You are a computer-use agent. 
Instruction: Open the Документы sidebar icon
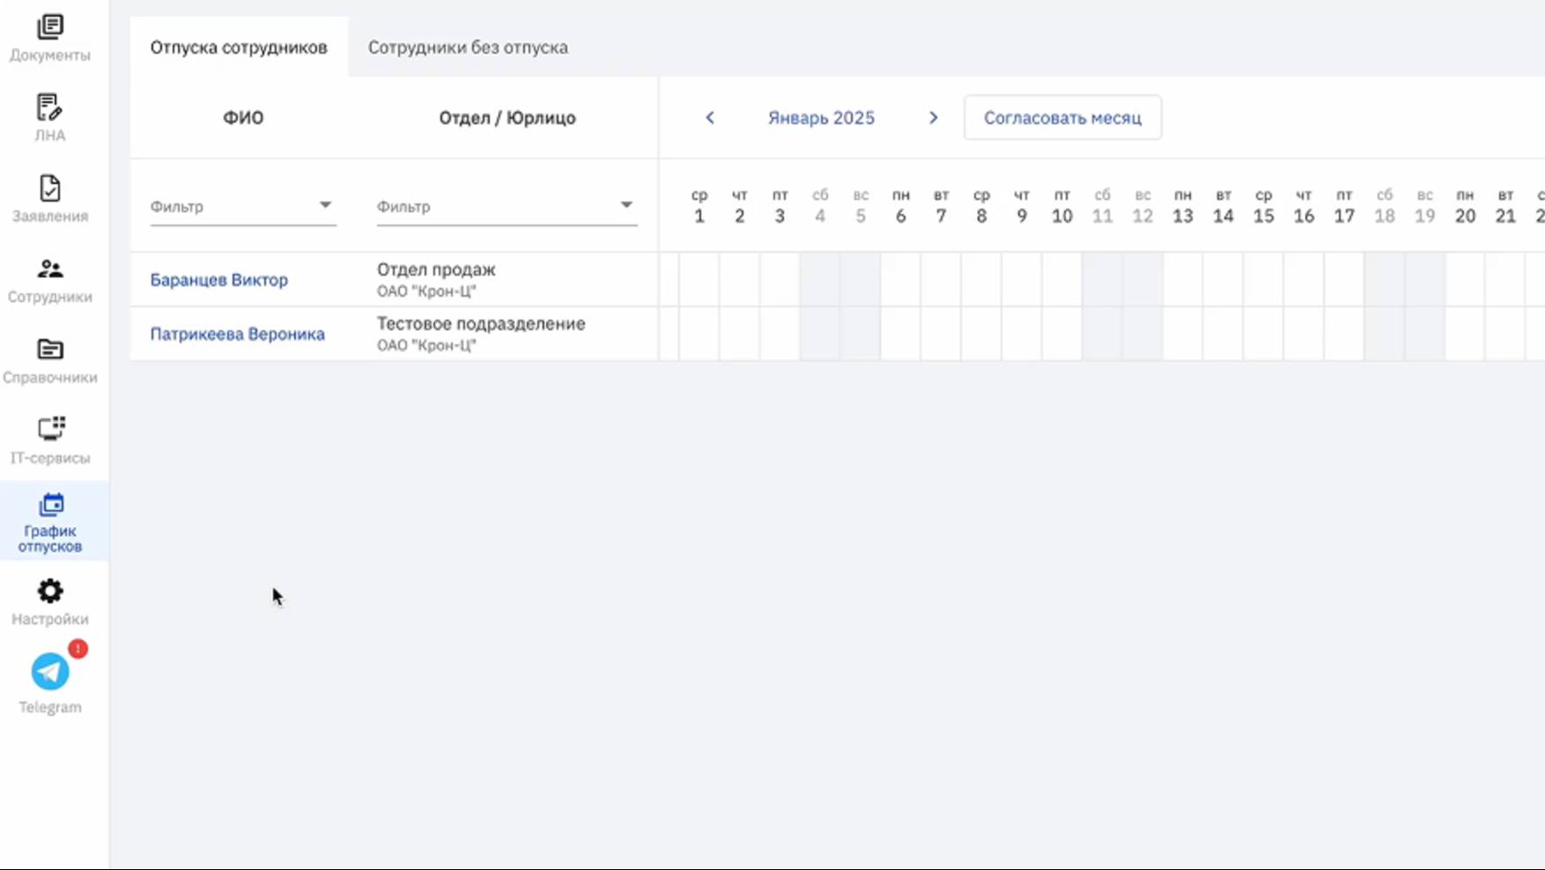tap(50, 28)
